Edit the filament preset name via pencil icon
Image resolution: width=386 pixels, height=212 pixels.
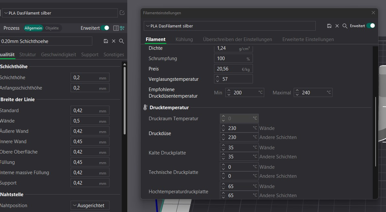(122, 13)
